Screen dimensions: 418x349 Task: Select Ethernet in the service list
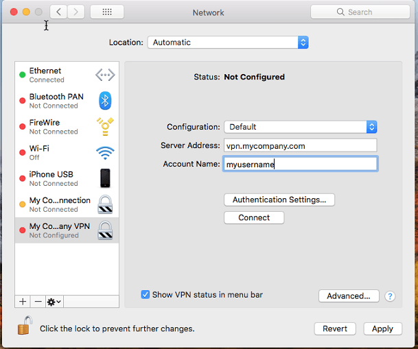coord(67,75)
